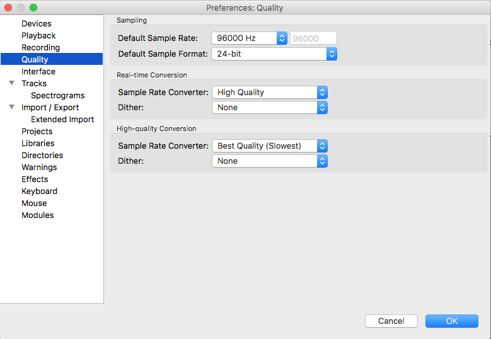
Task: Go to Recording preferences
Action: (x=40, y=48)
